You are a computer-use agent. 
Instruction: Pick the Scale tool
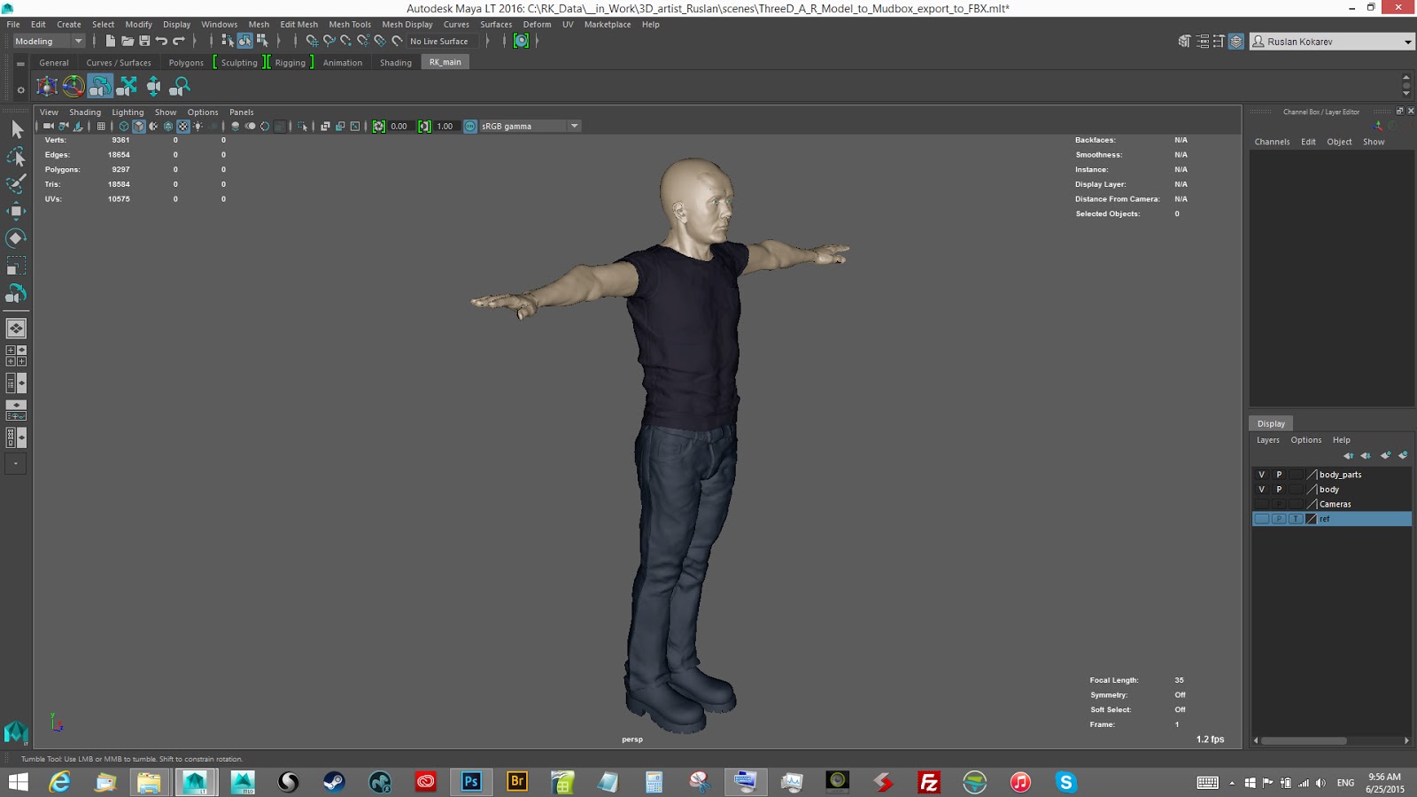pos(16,266)
